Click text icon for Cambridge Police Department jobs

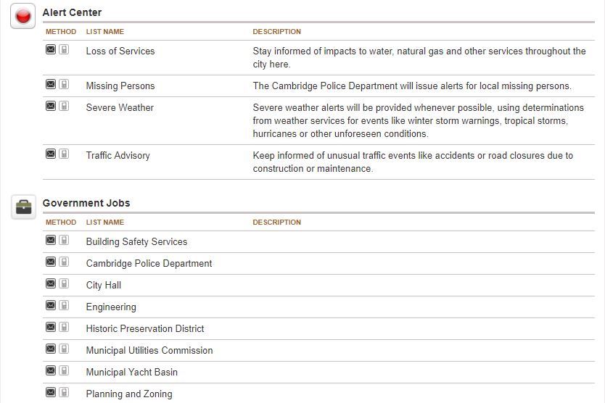point(64,262)
